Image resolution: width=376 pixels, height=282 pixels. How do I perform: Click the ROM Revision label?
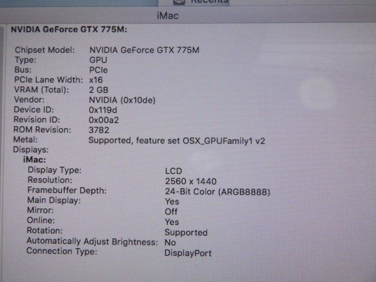point(42,130)
